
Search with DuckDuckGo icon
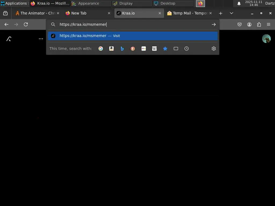tap(133, 49)
